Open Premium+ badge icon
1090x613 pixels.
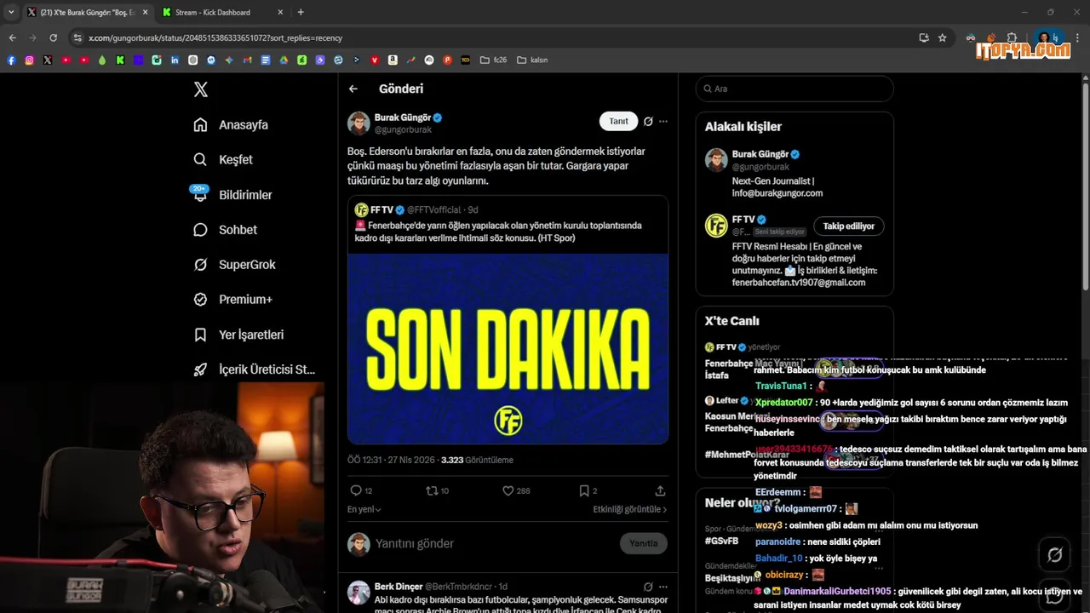click(200, 300)
